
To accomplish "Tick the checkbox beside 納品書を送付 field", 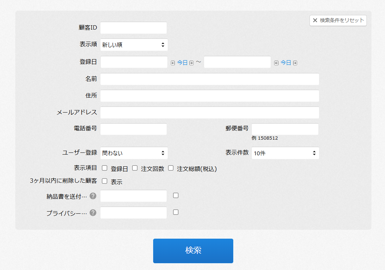I will click(x=176, y=196).
